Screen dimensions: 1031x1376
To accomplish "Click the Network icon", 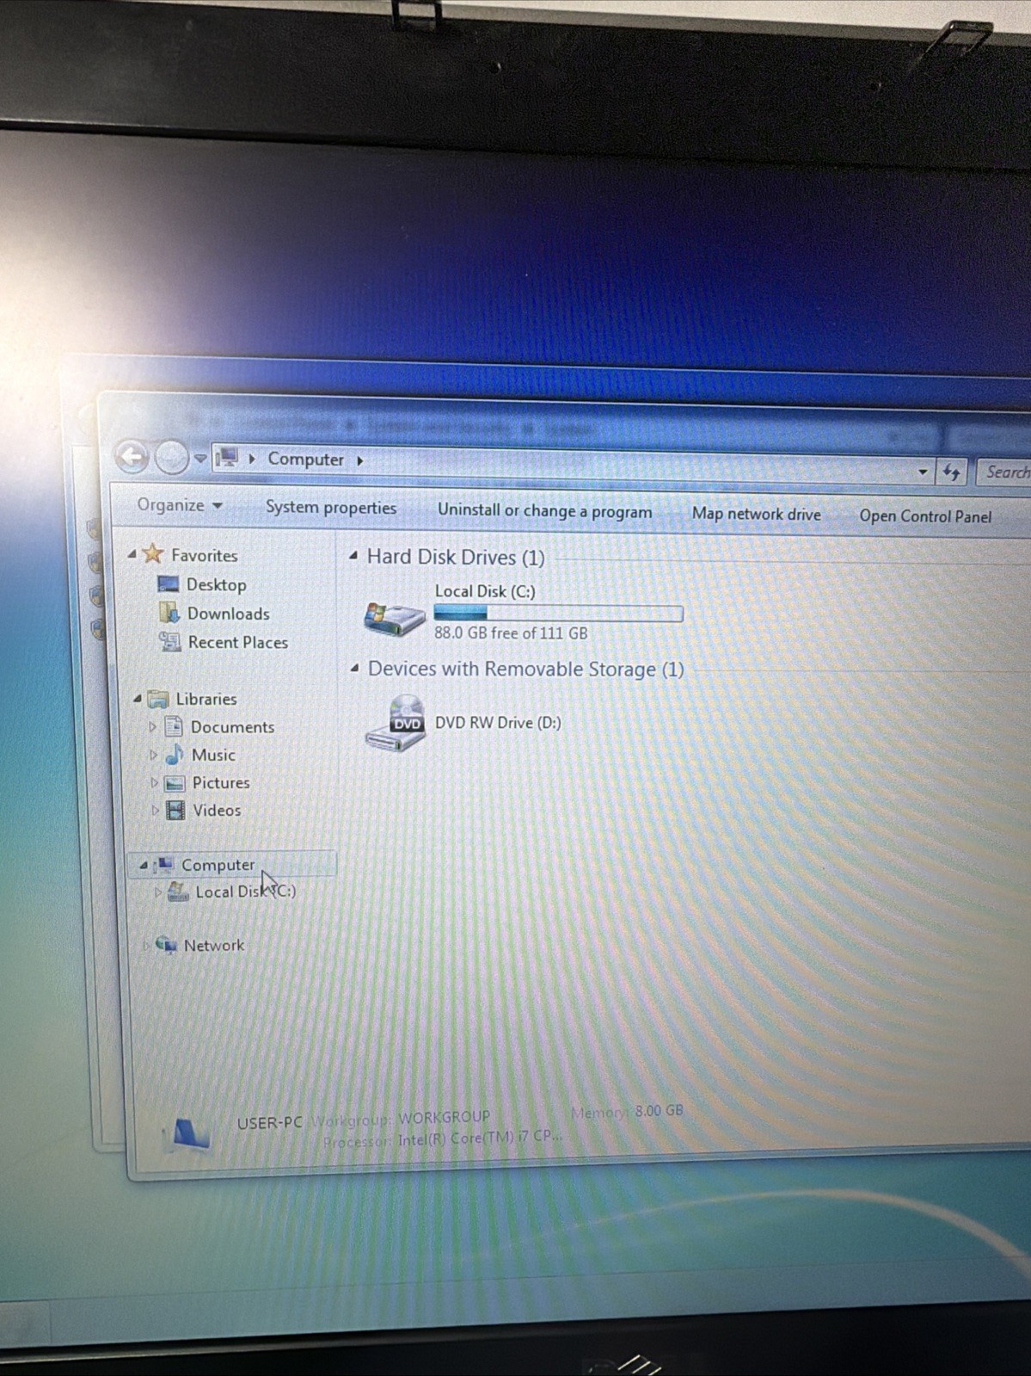I will 166,945.
